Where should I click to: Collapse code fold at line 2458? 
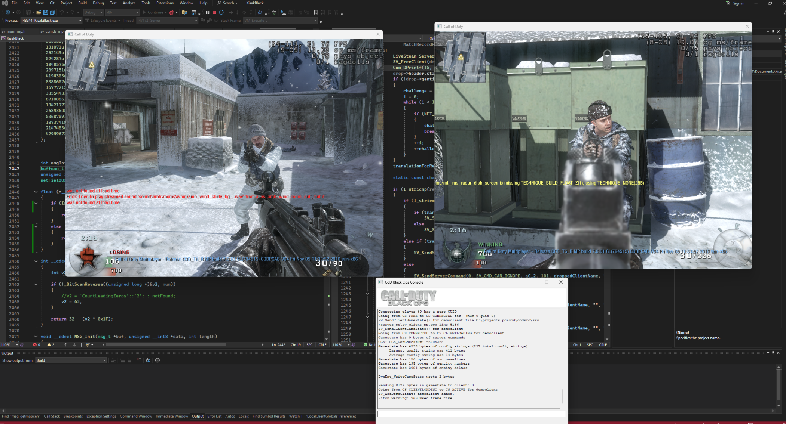pos(36,261)
